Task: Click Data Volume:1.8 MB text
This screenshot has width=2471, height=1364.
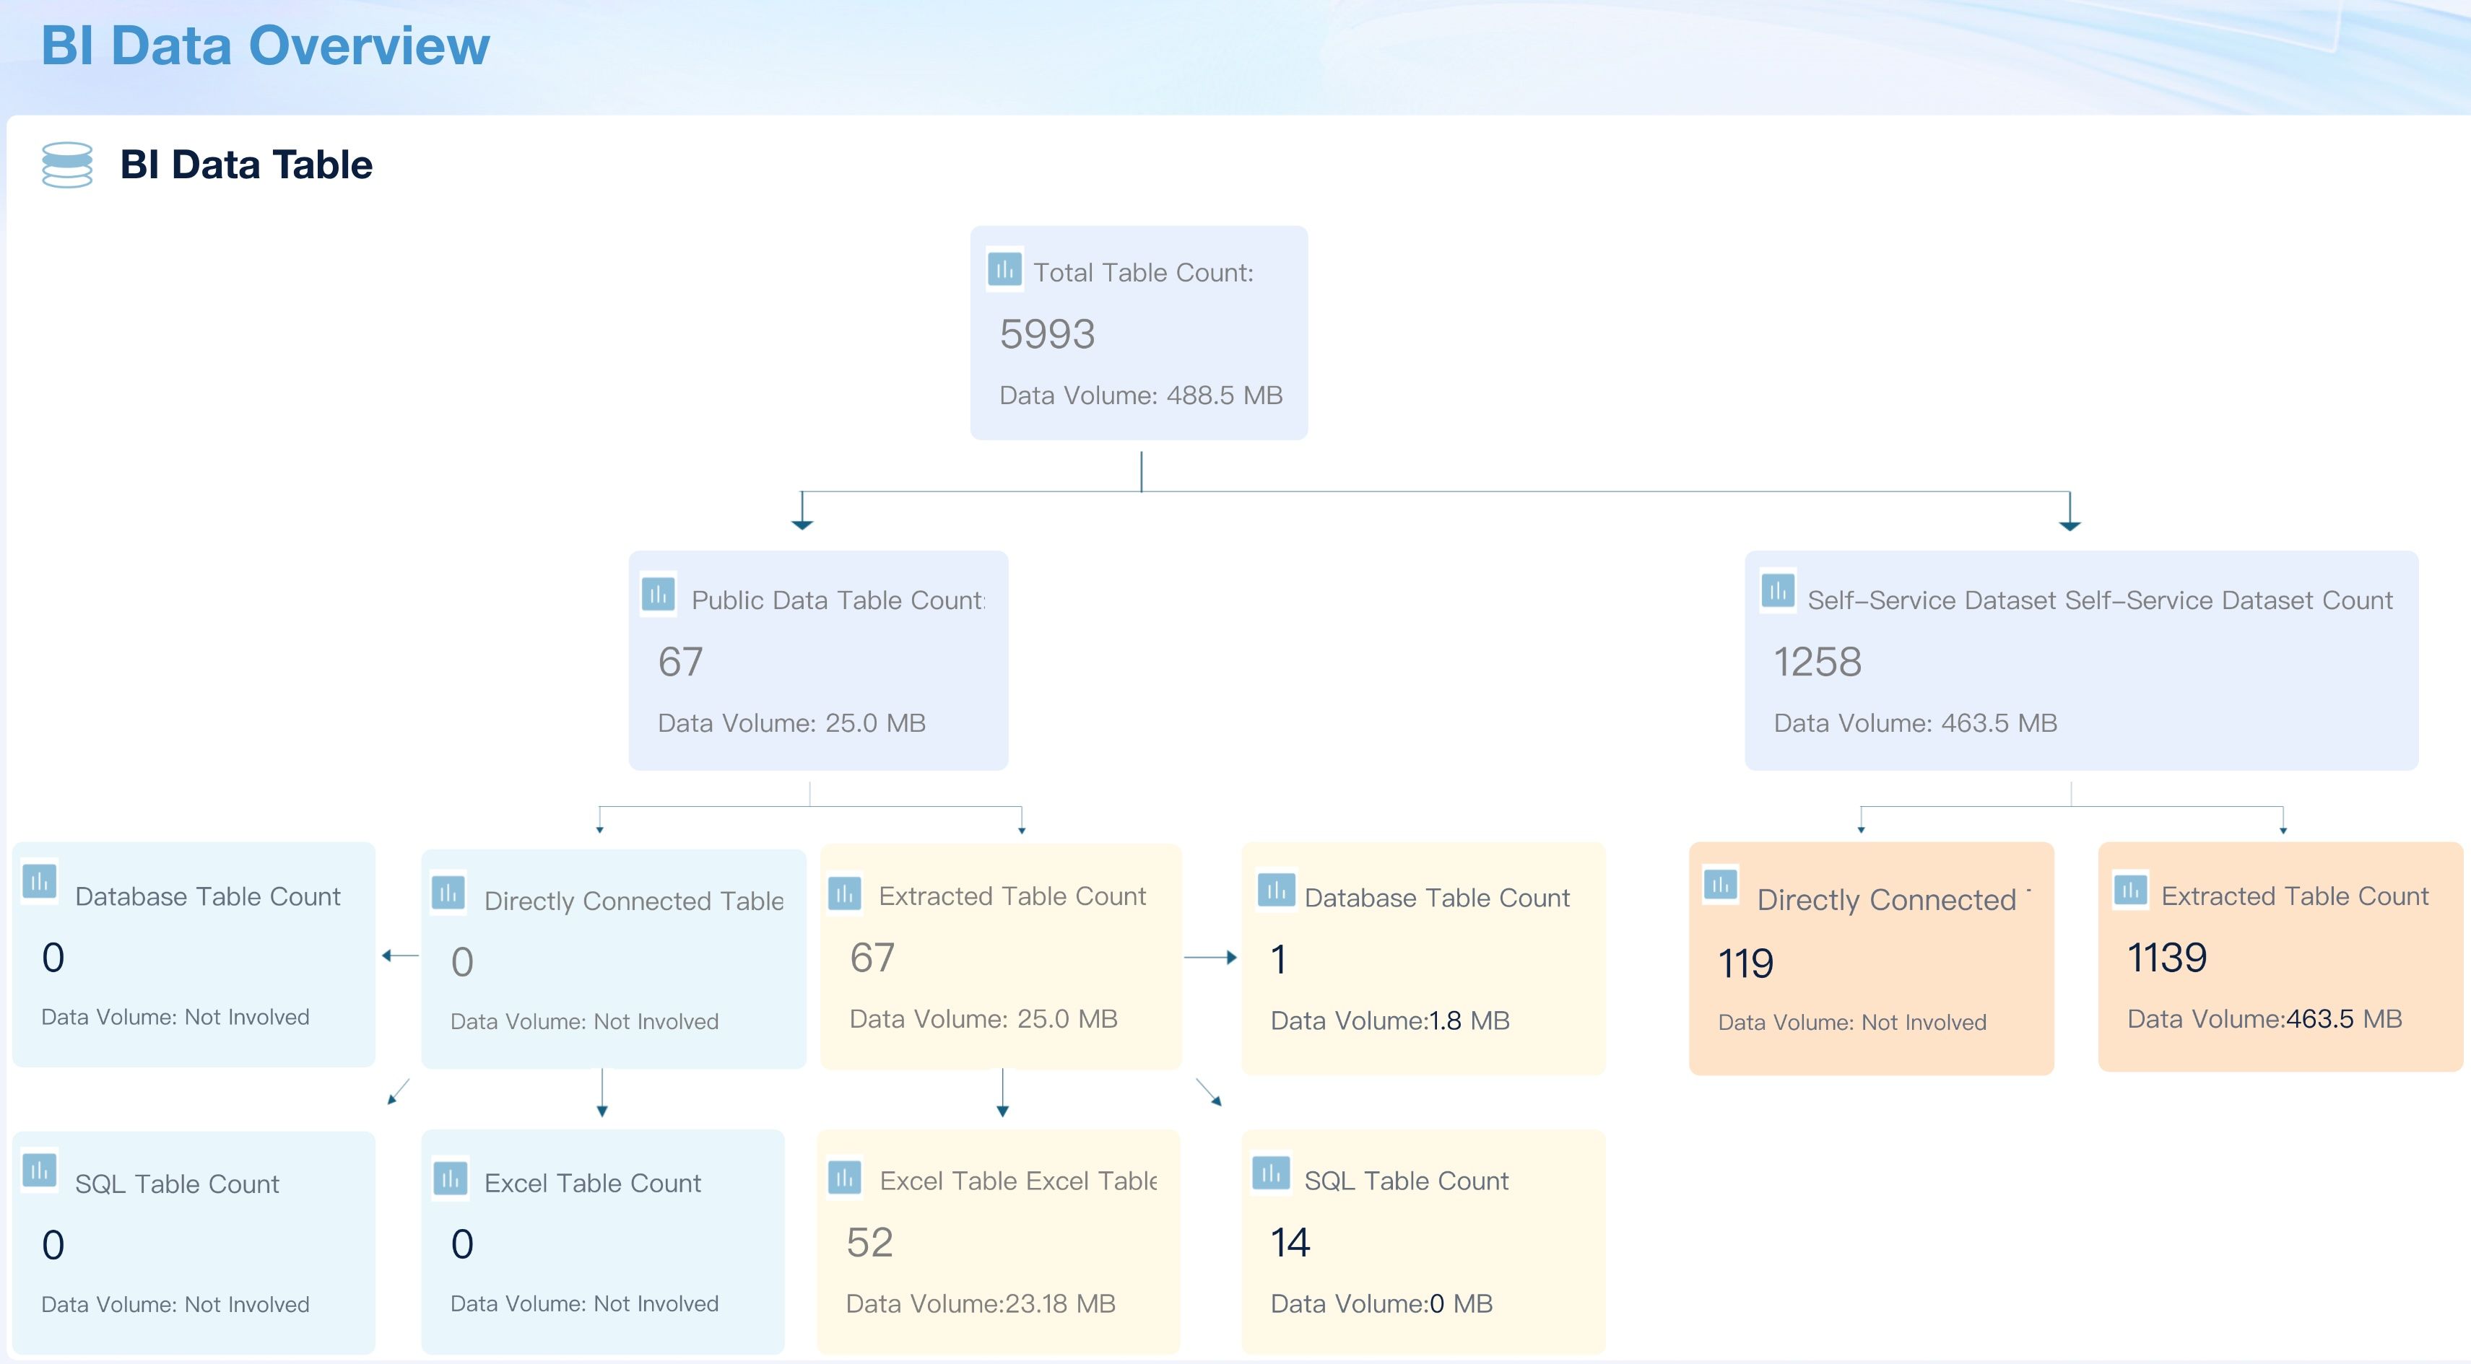Action: point(1390,1020)
